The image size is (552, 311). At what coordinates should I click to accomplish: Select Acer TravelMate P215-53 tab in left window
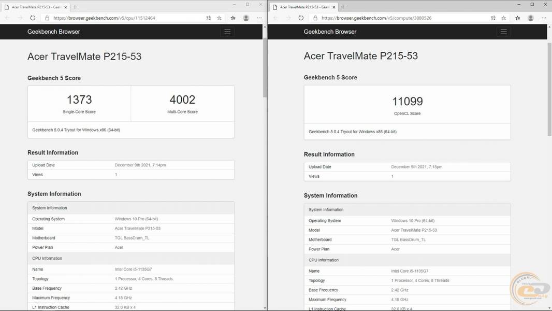[x=36, y=7]
